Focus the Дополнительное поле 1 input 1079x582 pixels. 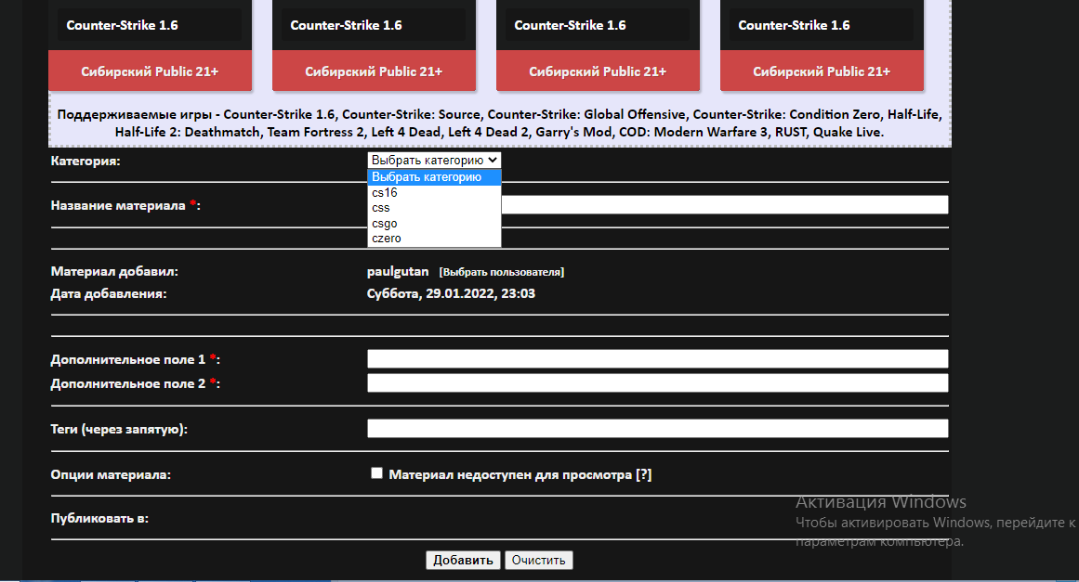click(657, 359)
